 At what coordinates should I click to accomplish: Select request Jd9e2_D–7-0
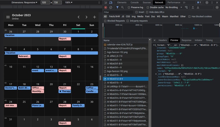126,56
